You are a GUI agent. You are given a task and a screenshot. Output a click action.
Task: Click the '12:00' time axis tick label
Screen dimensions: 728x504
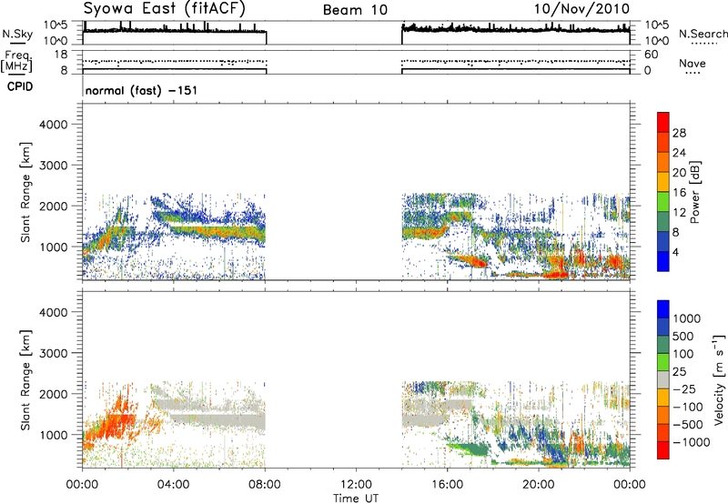[x=356, y=485]
